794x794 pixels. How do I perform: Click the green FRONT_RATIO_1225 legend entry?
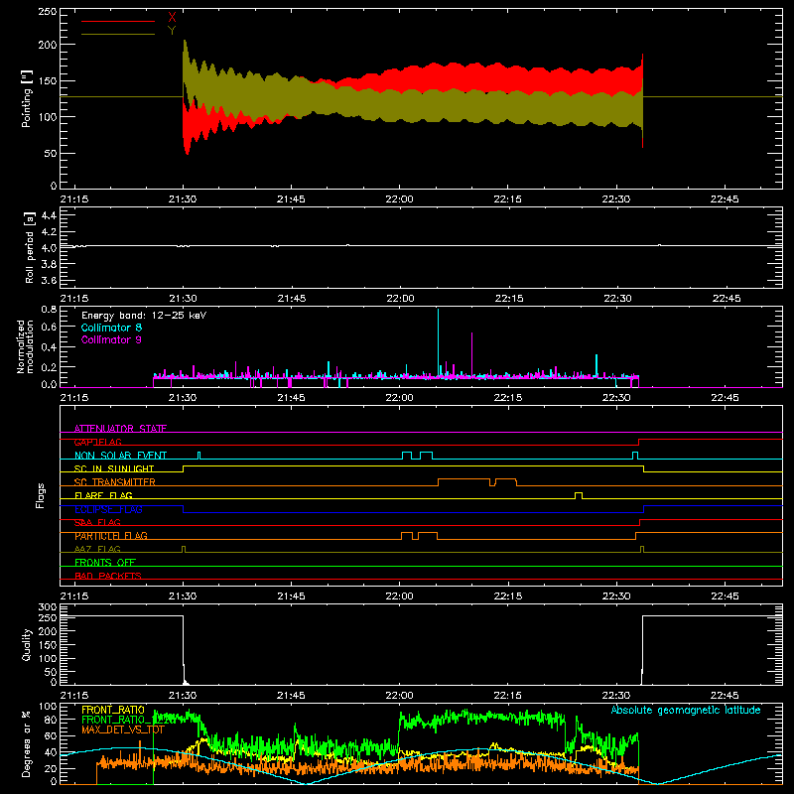tap(129, 720)
